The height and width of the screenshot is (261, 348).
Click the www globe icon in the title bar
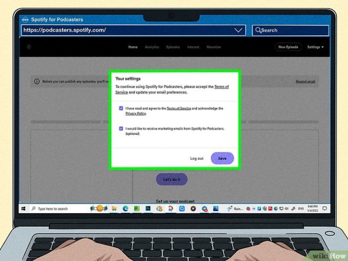pyautogui.click(x=25, y=19)
